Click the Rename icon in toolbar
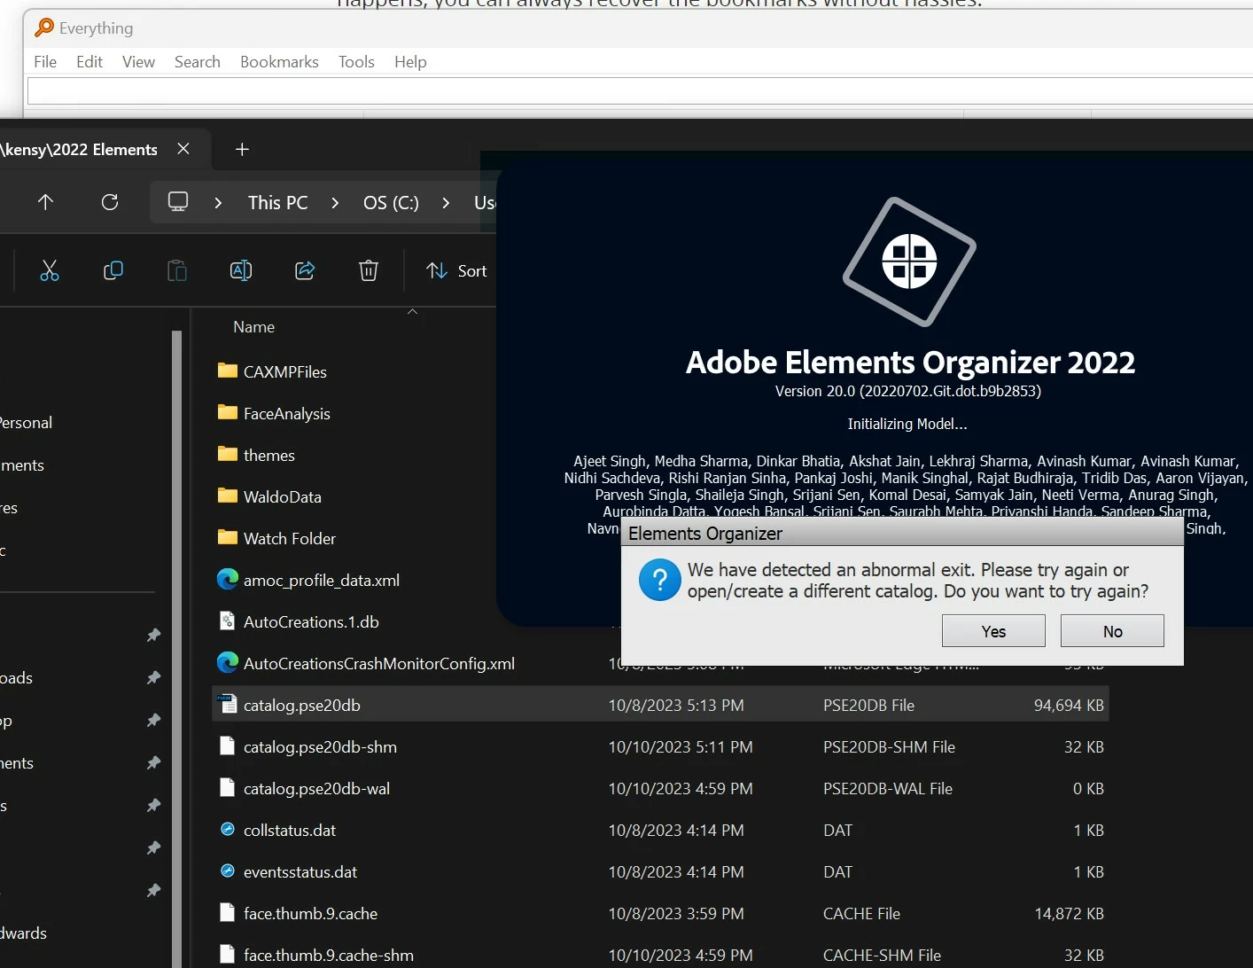Viewport: 1253px width, 968px height. click(241, 270)
